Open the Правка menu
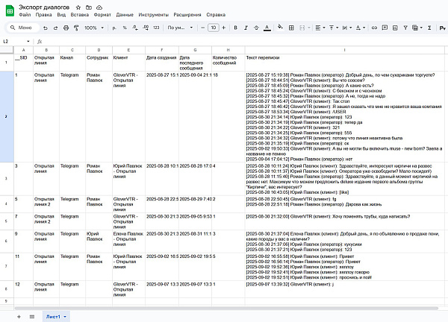Image resolution: width=448 pixels, height=322 pixels. [x=44, y=15]
